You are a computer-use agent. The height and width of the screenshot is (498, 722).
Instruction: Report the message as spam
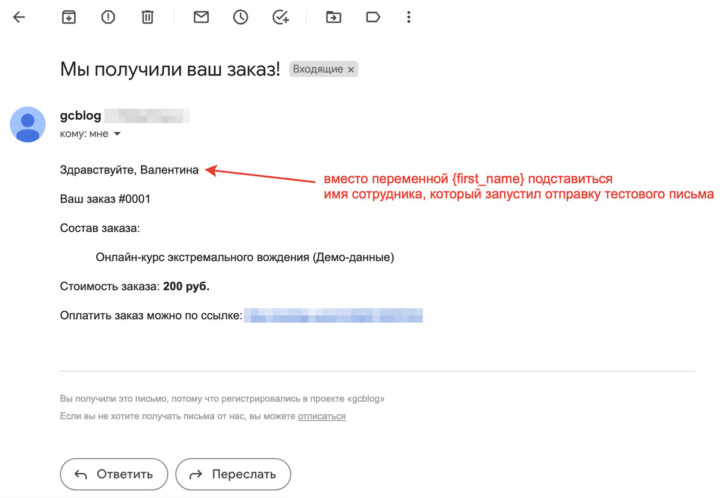point(108,17)
